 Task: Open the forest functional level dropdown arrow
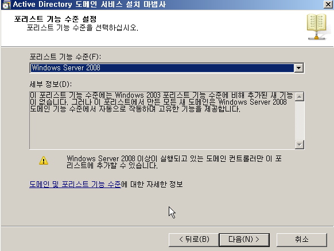coord(299,68)
